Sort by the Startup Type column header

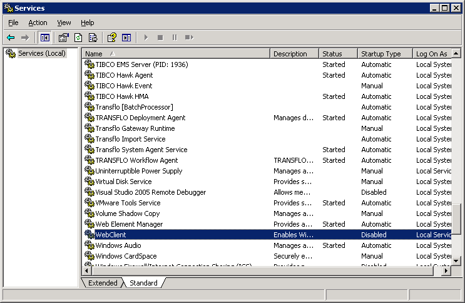(x=386, y=54)
